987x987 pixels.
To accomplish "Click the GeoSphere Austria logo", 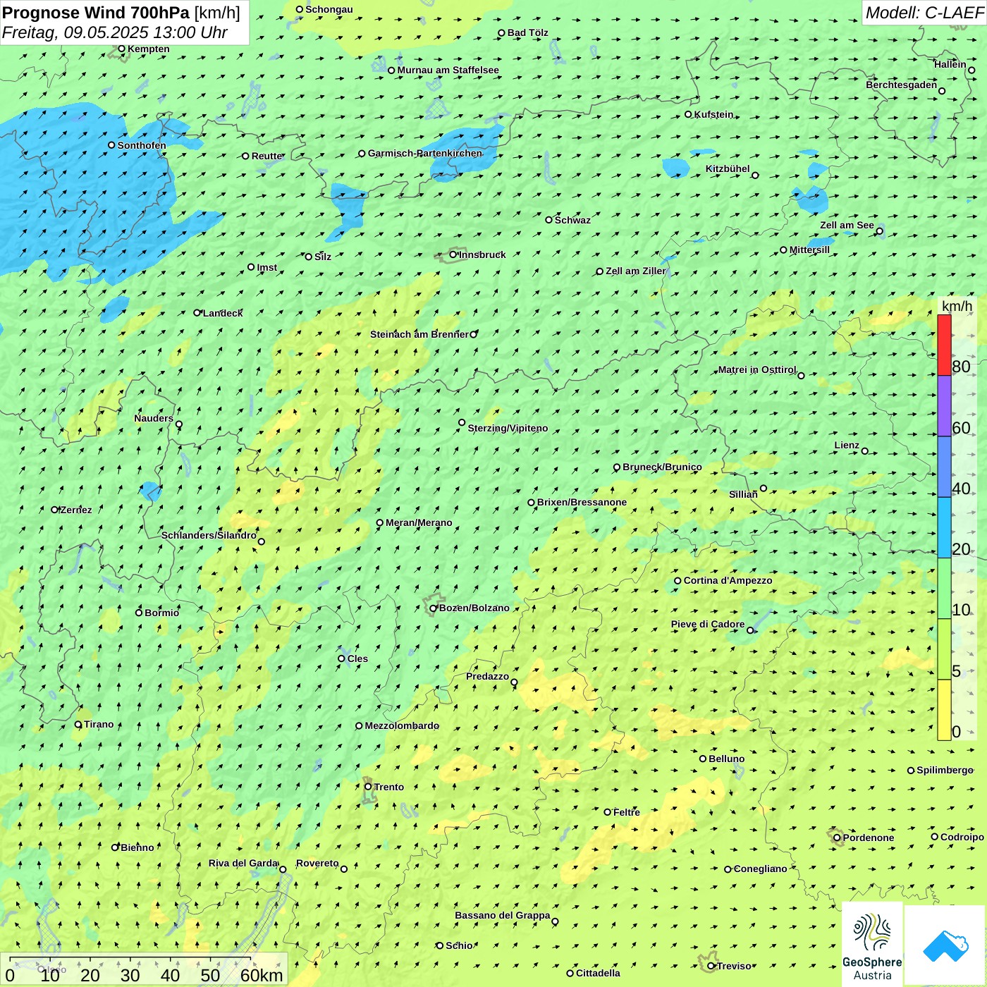I will point(872,945).
